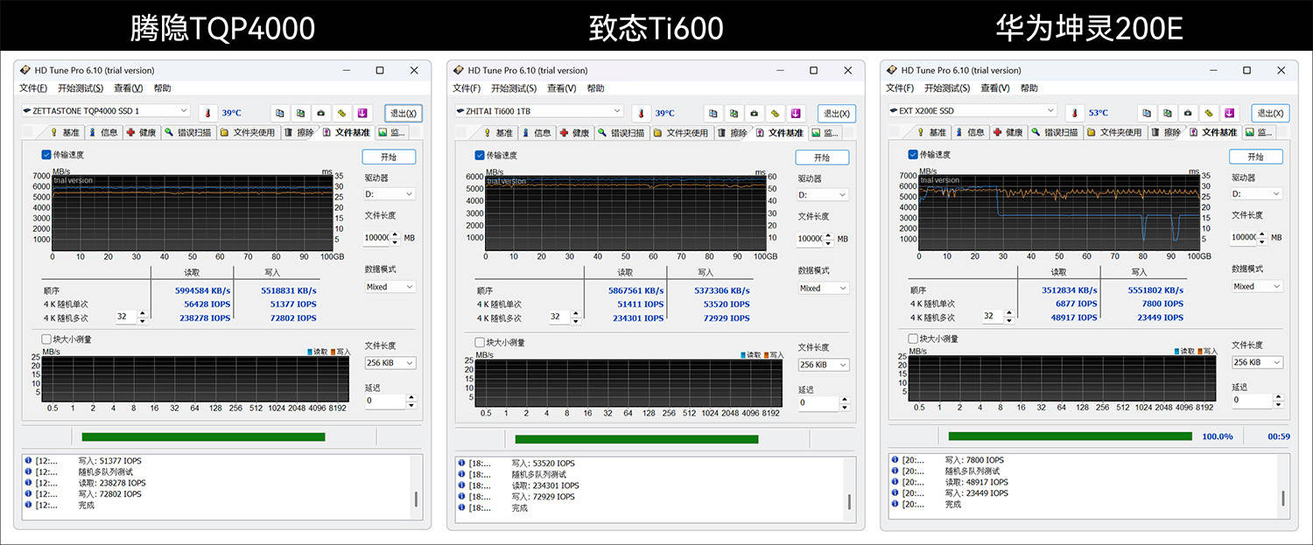
Task: Open 数据模式 Mixed dropdown in TQP4000 window
Action: 390,287
